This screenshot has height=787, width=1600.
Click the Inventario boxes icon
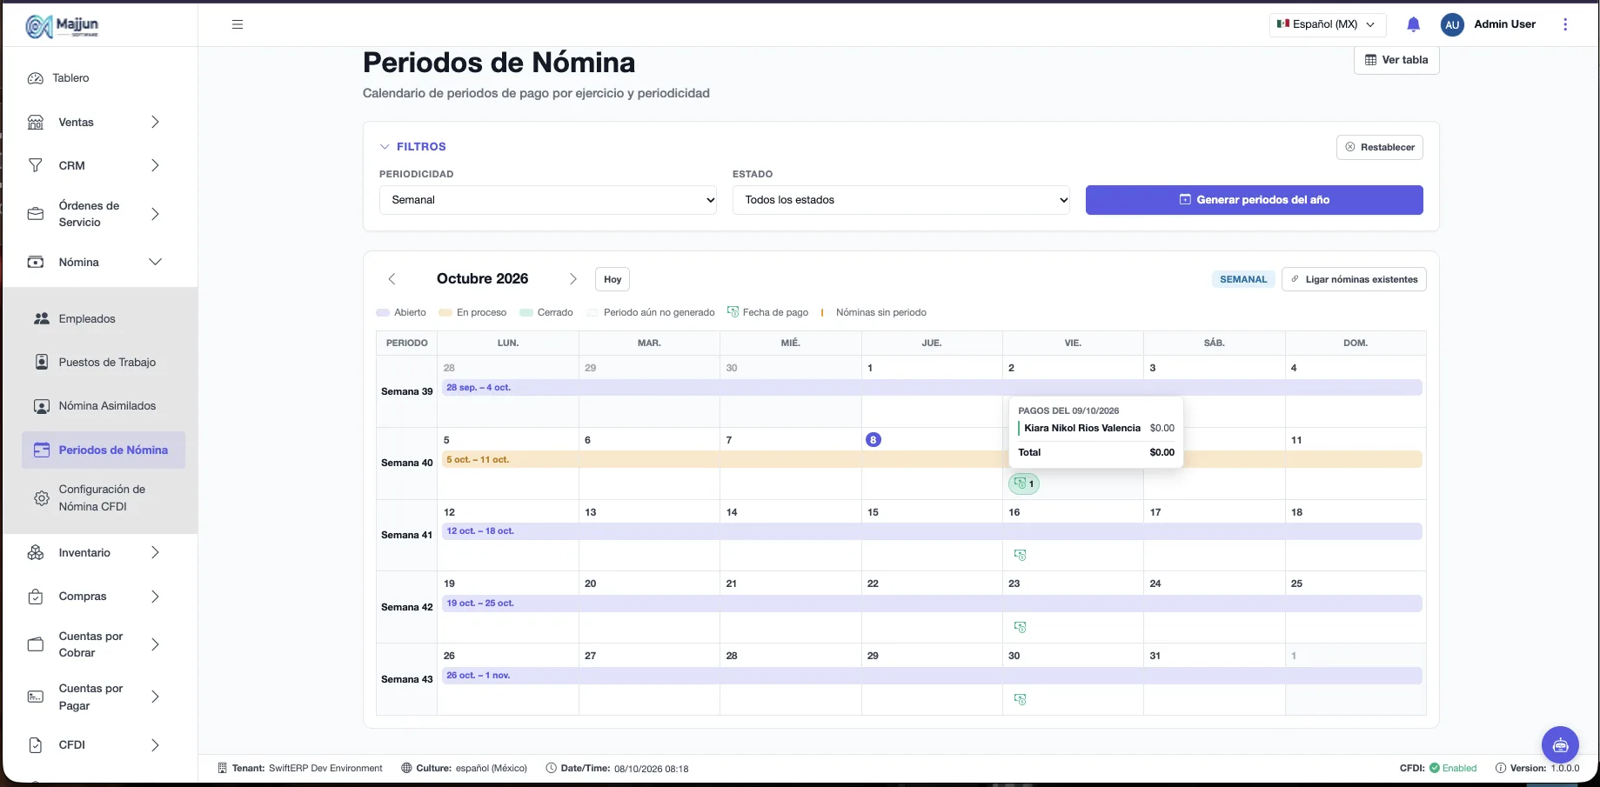click(x=36, y=553)
